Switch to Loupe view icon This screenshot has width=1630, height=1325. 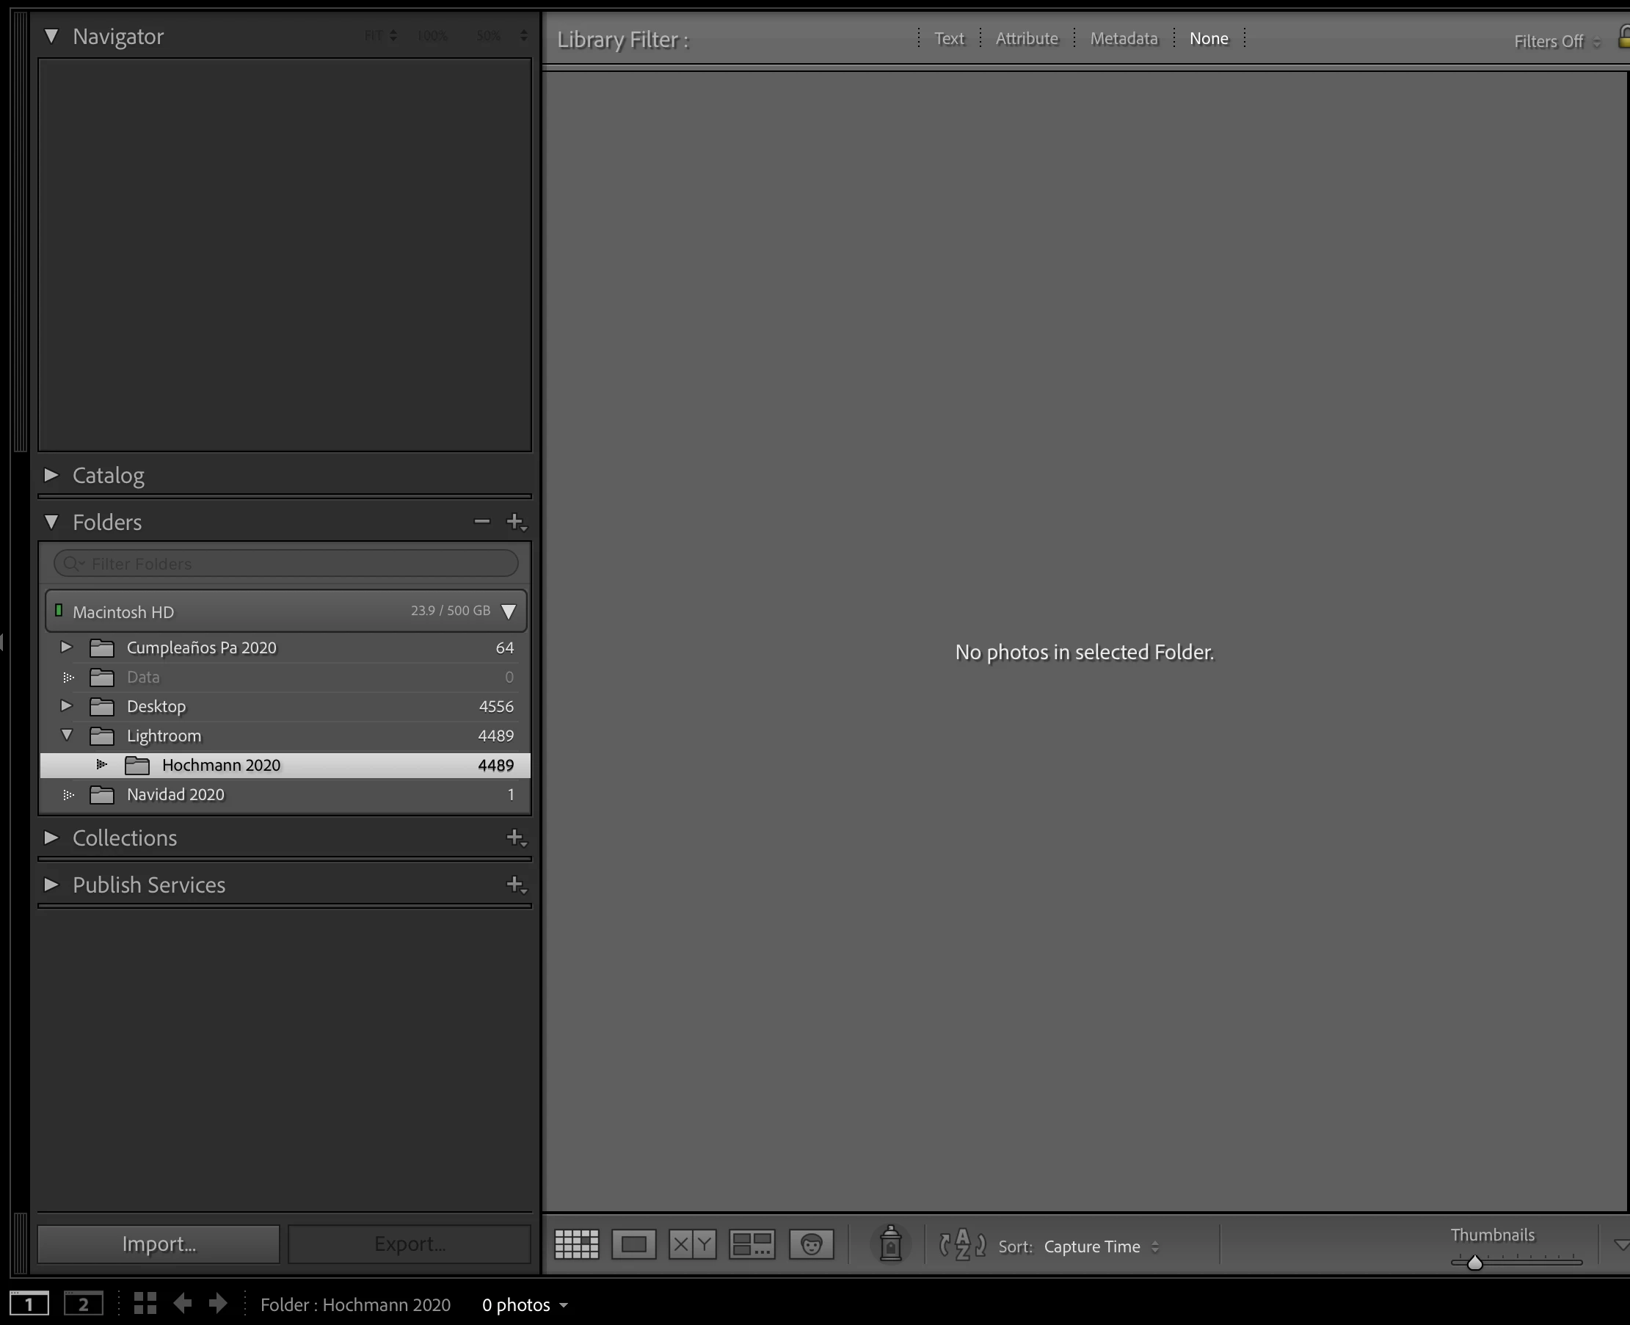633,1244
